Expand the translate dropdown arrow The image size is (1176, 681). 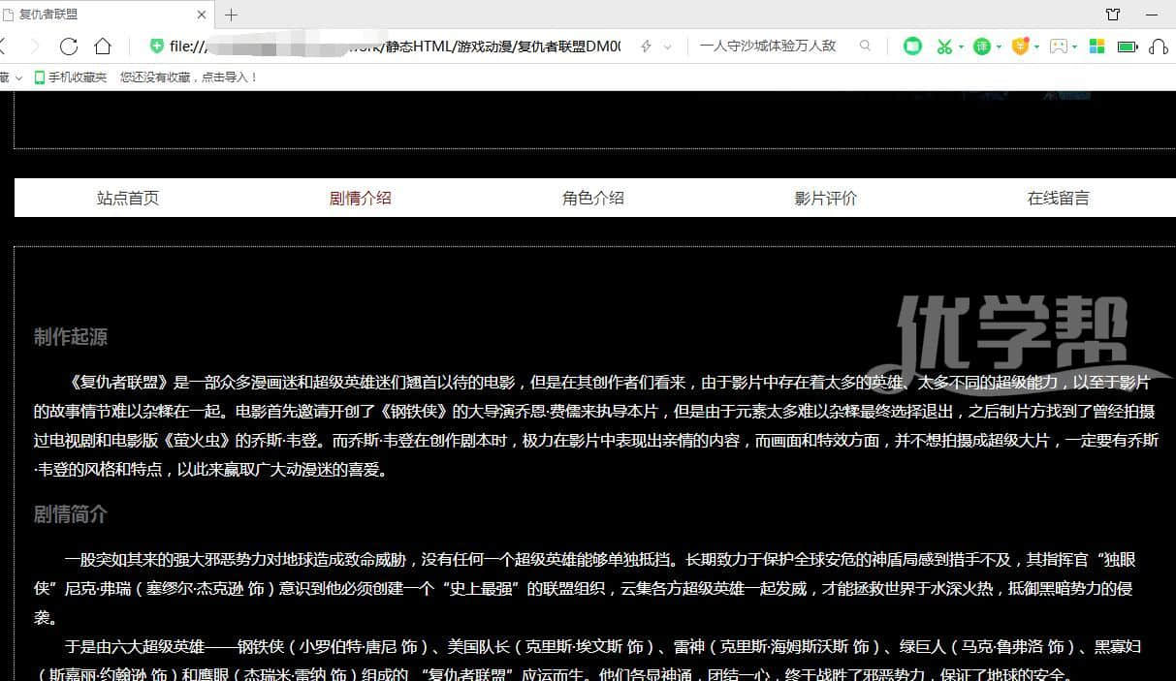[999, 46]
